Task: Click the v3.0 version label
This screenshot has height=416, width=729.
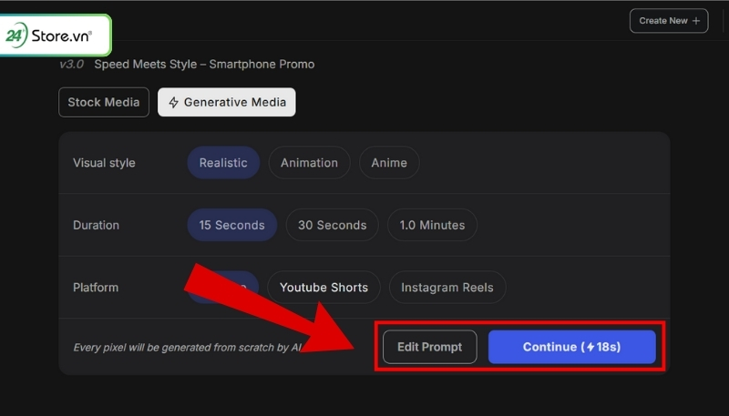Action: coord(72,65)
